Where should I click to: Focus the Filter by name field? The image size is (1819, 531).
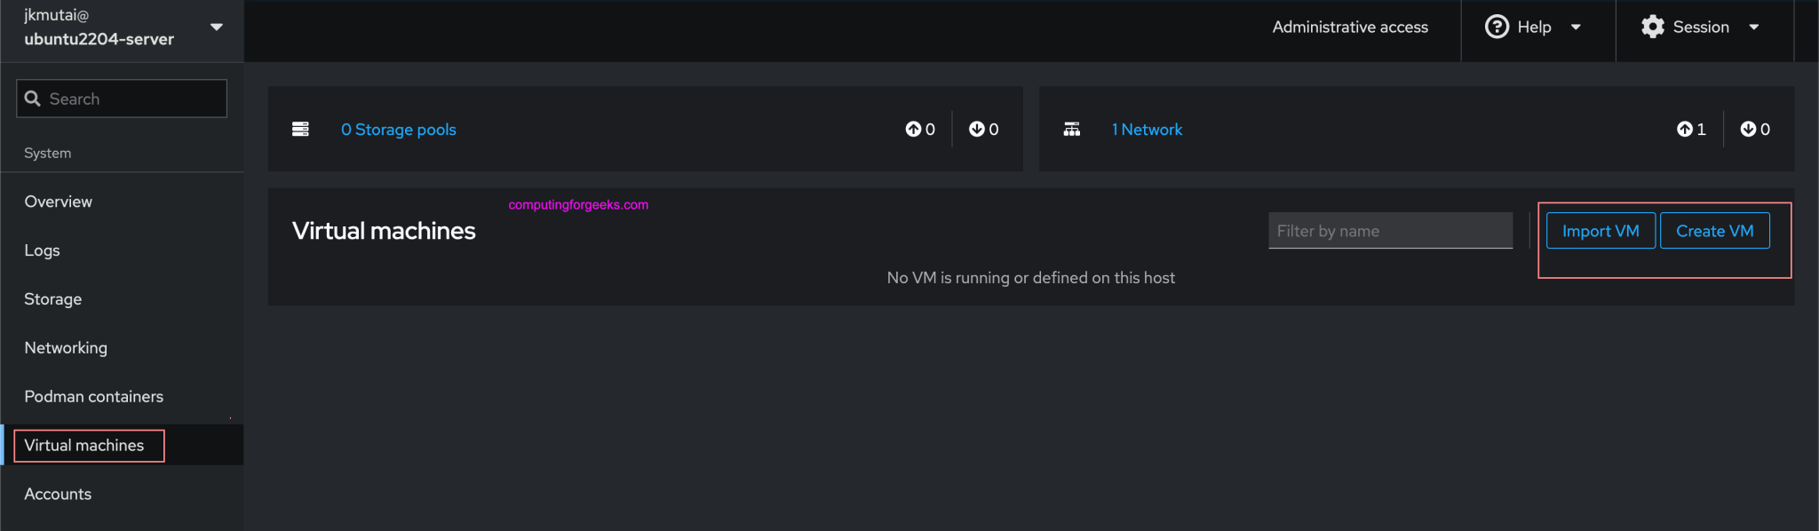tap(1390, 231)
